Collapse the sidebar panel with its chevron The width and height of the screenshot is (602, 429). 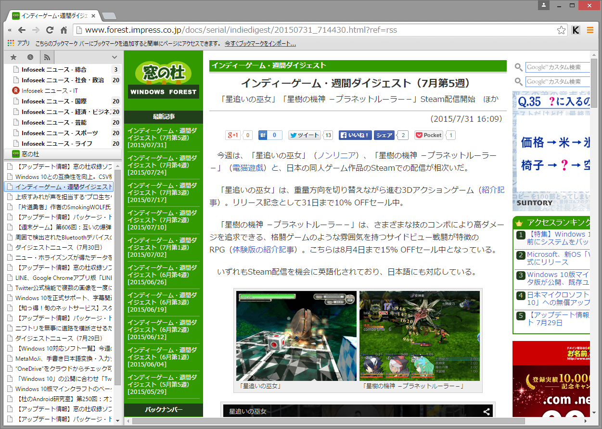pyautogui.click(x=114, y=57)
